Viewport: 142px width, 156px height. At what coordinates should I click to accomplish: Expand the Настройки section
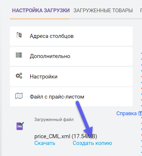71,77
